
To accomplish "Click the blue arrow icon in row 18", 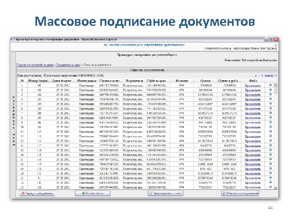I will tap(270, 164).
